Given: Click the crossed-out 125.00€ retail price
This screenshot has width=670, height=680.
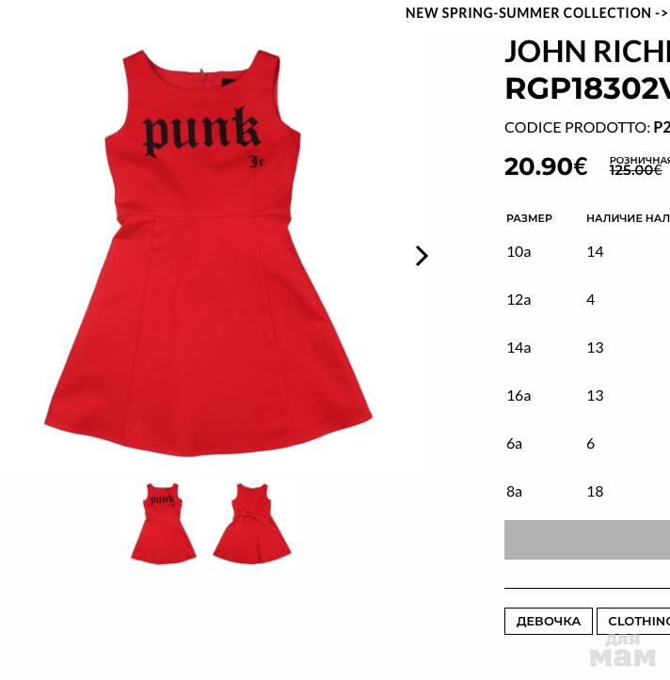Looking at the screenshot, I should (636, 170).
